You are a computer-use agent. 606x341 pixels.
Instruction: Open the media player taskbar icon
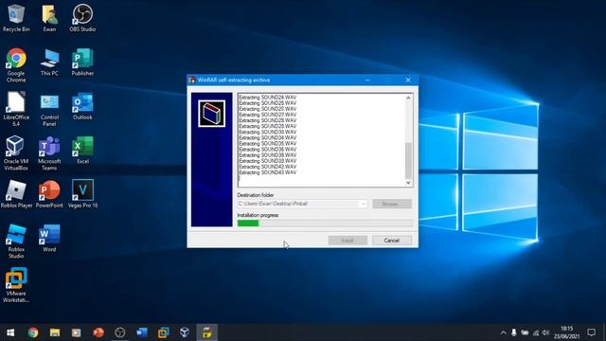point(76,332)
